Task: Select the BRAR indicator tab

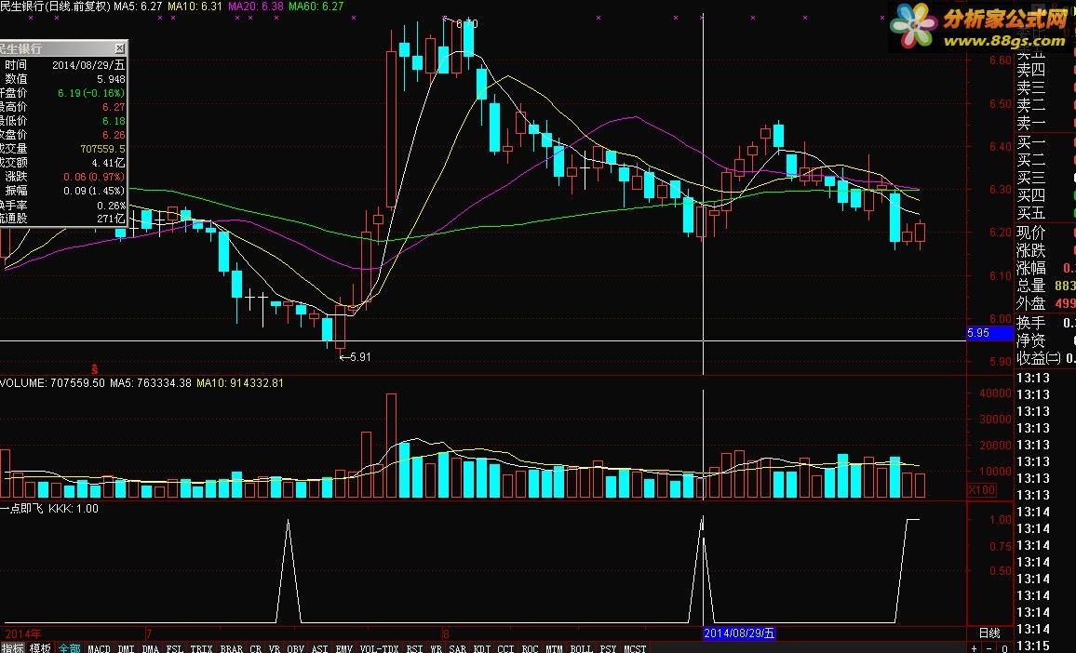Action: pyautogui.click(x=231, y=648)
